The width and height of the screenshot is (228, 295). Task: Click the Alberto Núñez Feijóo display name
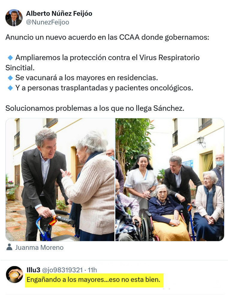[59, 13]
